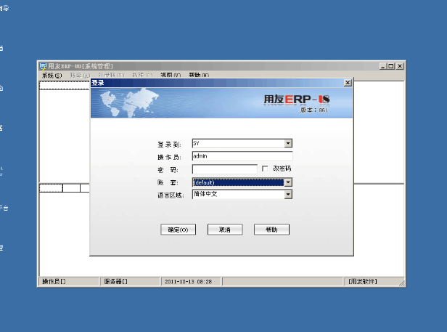Click the empty 密码 password field
Screen dimensions: 447x332
(225, 169)
